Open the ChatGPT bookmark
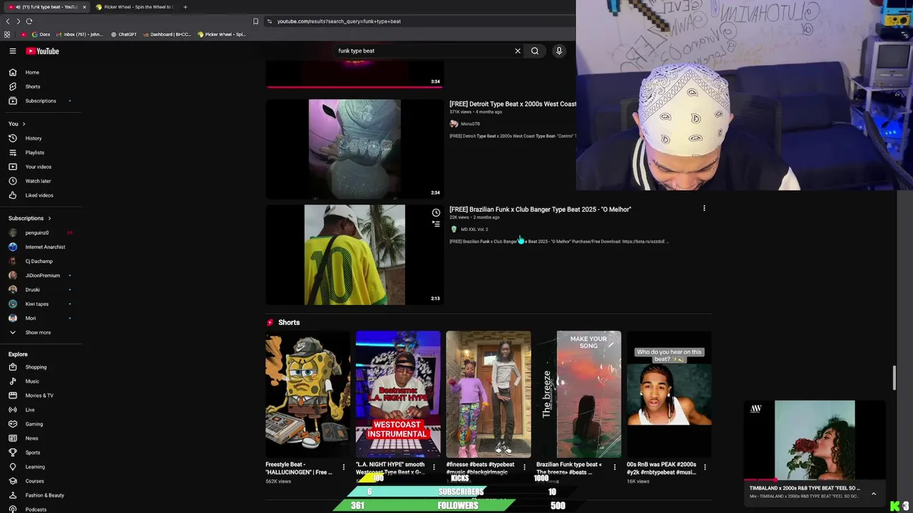This screenshot has height=513, width=913. pos(123,34)
